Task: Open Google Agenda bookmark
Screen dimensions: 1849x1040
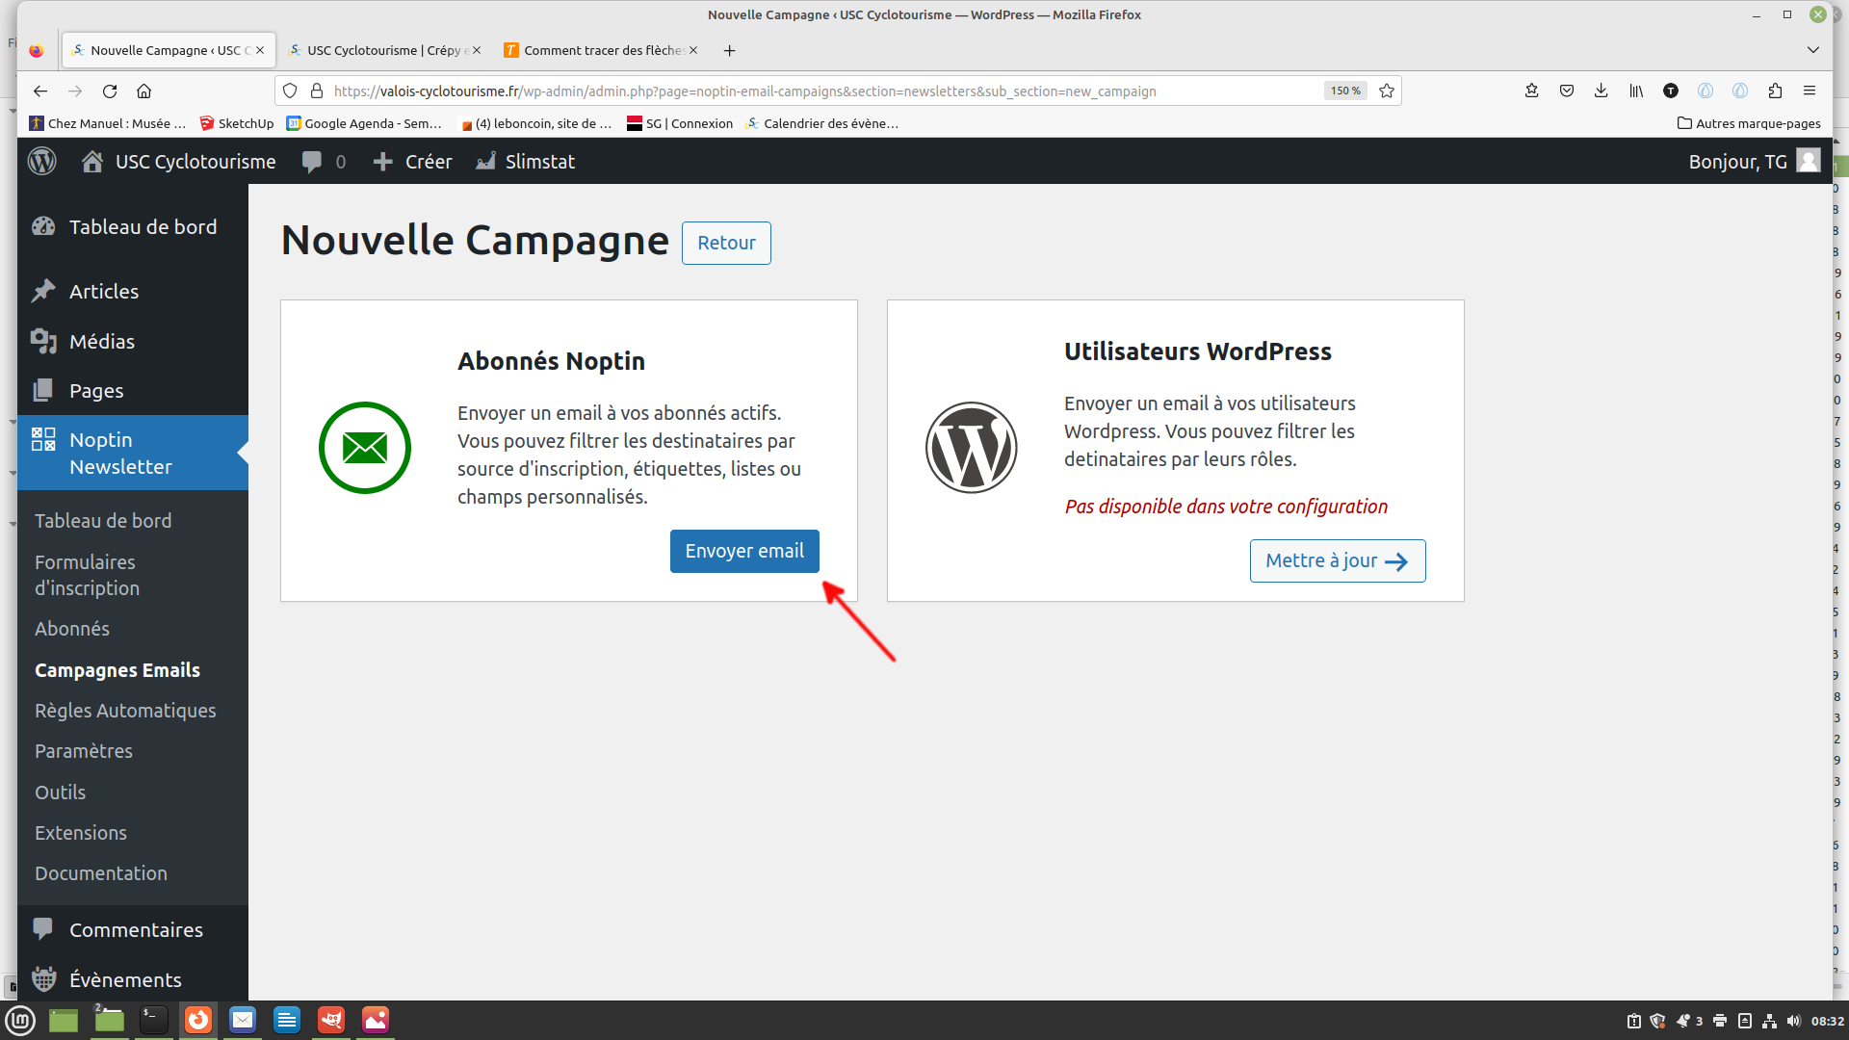Action: [x=364, y=123]
